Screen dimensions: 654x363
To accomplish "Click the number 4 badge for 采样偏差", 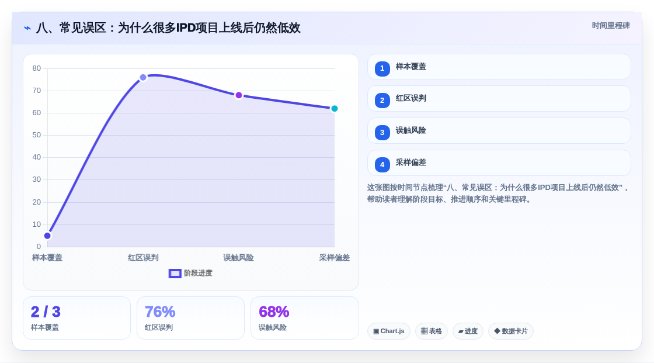I will 382,165.
